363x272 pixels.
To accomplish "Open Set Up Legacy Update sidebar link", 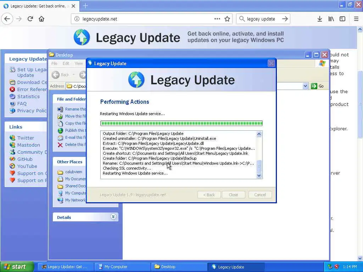I will point(32,72).
